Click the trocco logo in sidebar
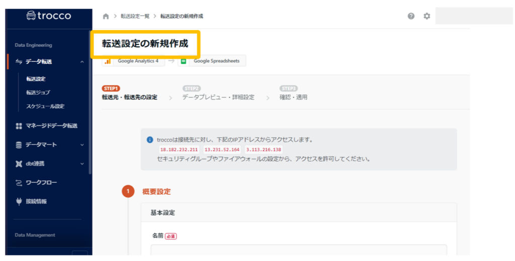The image size is (515, 261). tap(48, 16)
